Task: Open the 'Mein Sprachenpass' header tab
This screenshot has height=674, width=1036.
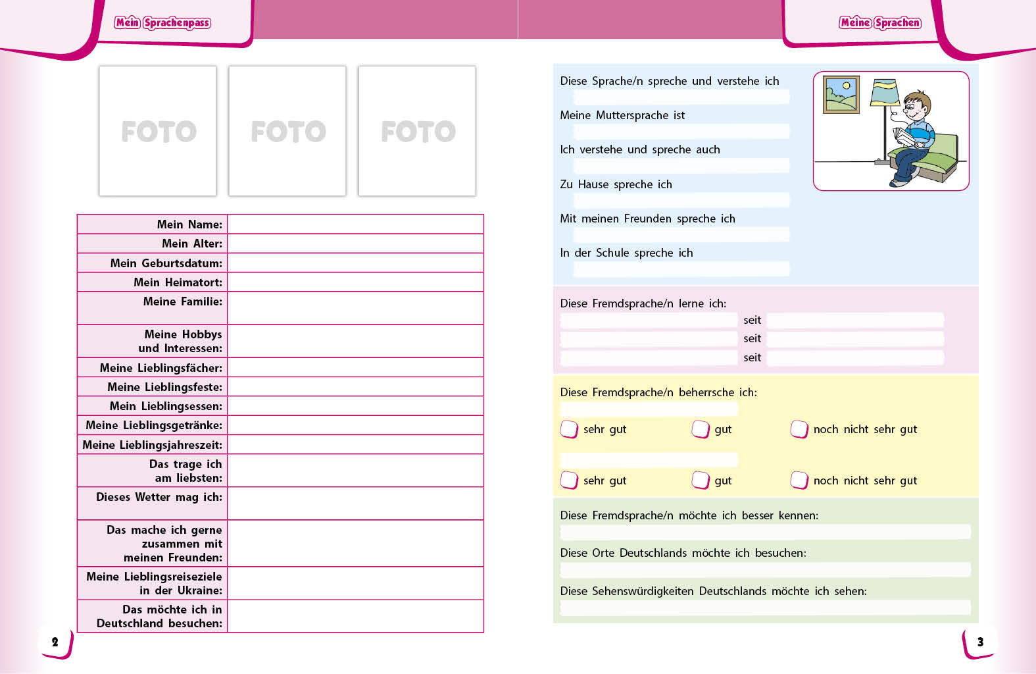Action: point(162,23)
